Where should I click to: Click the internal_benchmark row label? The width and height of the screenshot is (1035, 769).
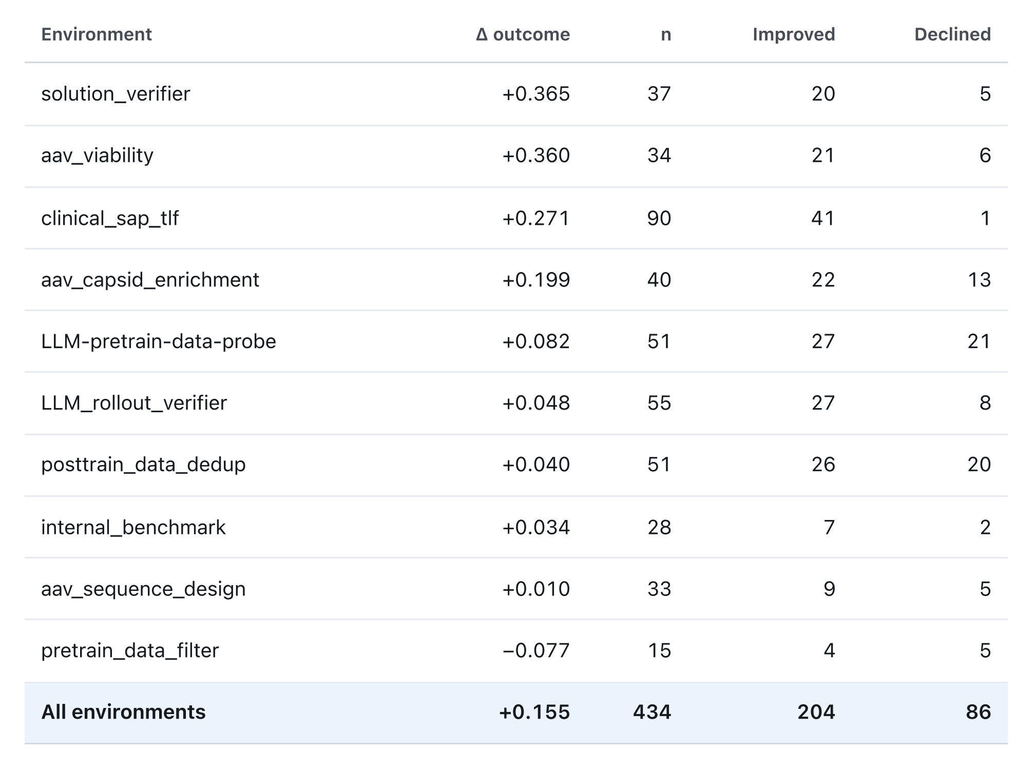pos(133,528)
